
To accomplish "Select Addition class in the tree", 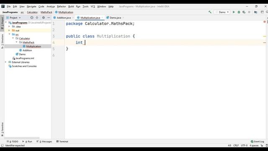I will click(27, 50).
